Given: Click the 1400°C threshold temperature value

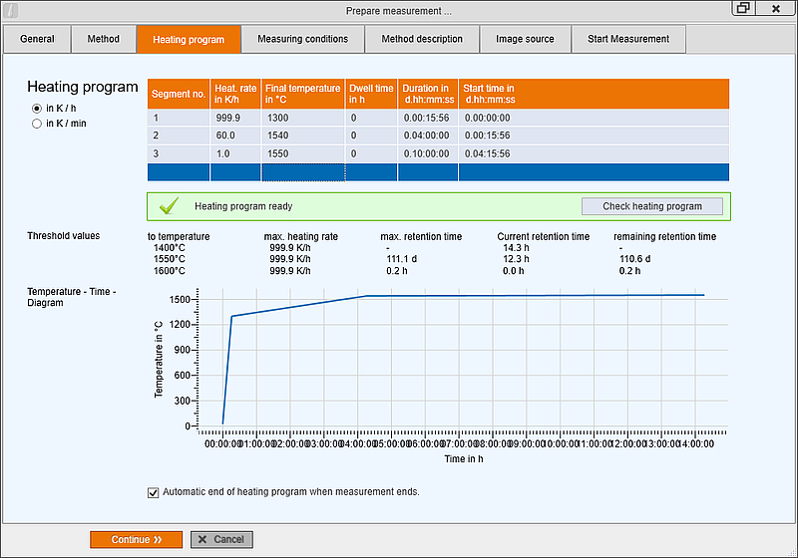Looking at the screenshot, I should click(170, 248).
